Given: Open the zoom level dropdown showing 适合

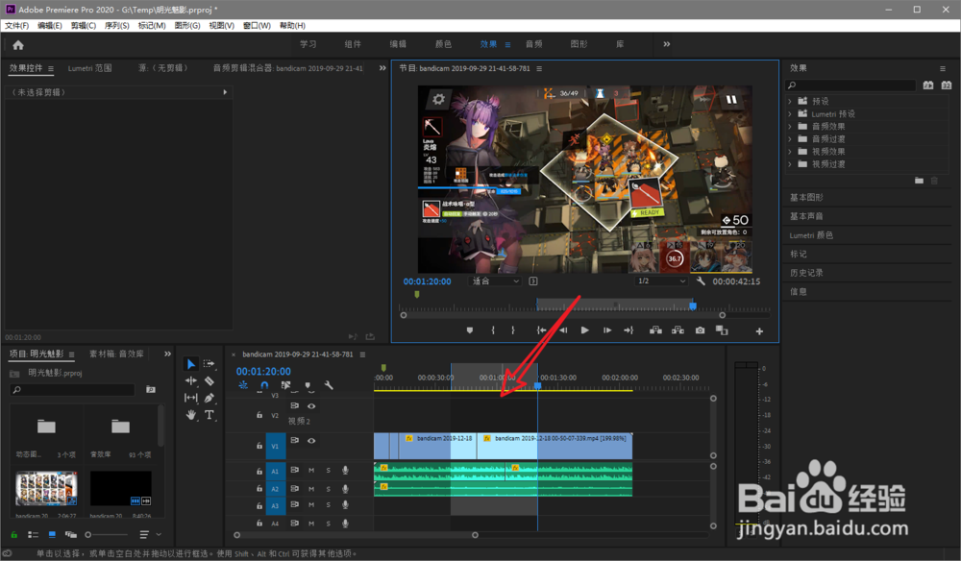Looking at the screenshot, I should [495, 281].
